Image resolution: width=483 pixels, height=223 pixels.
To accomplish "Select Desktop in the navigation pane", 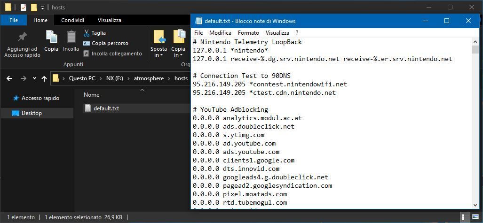I will point(32,113).
